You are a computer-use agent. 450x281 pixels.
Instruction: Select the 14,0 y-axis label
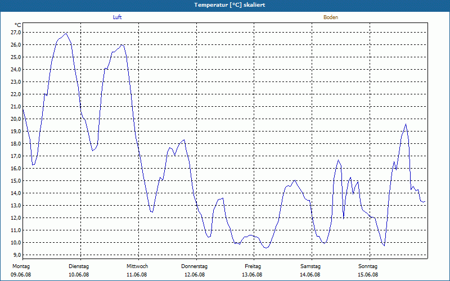coord(16,193)
